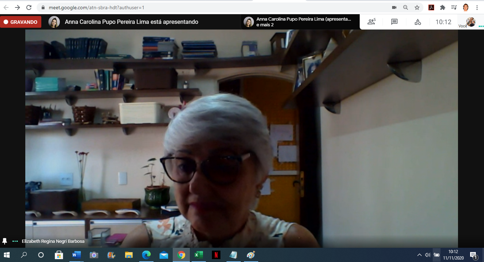Image resolution: width=484 pixels, height=262 pixels.
Task: Open the volume control in system tray
Action: pyautogui.click(x=427, y=255)
